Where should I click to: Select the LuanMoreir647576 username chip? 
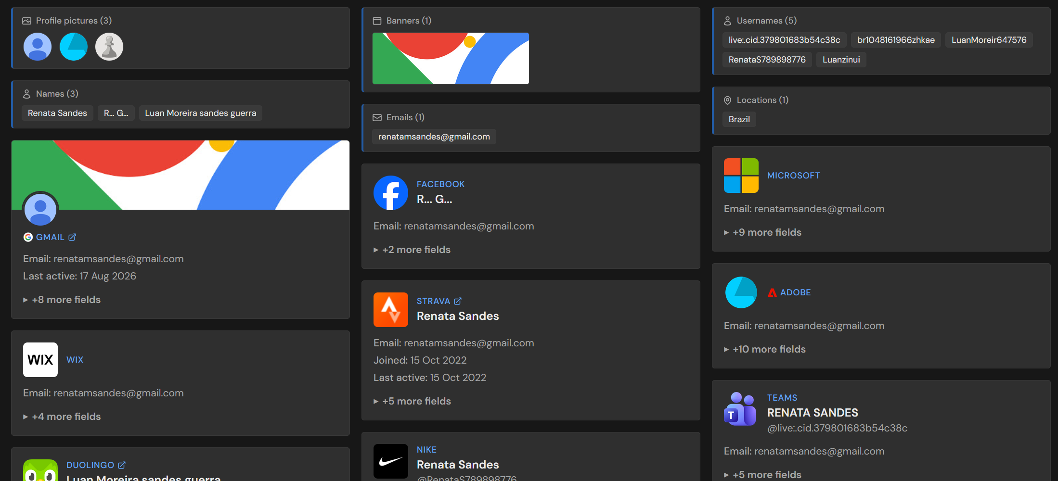point(989,40)
